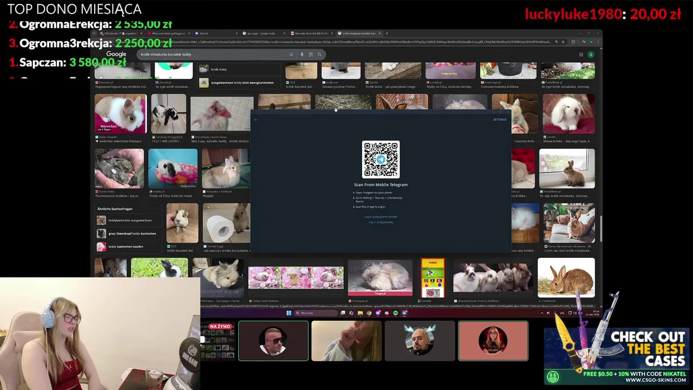Click the Telegram QR code image
The width and height of the screenshot is (693, 390).
(381, 159)
